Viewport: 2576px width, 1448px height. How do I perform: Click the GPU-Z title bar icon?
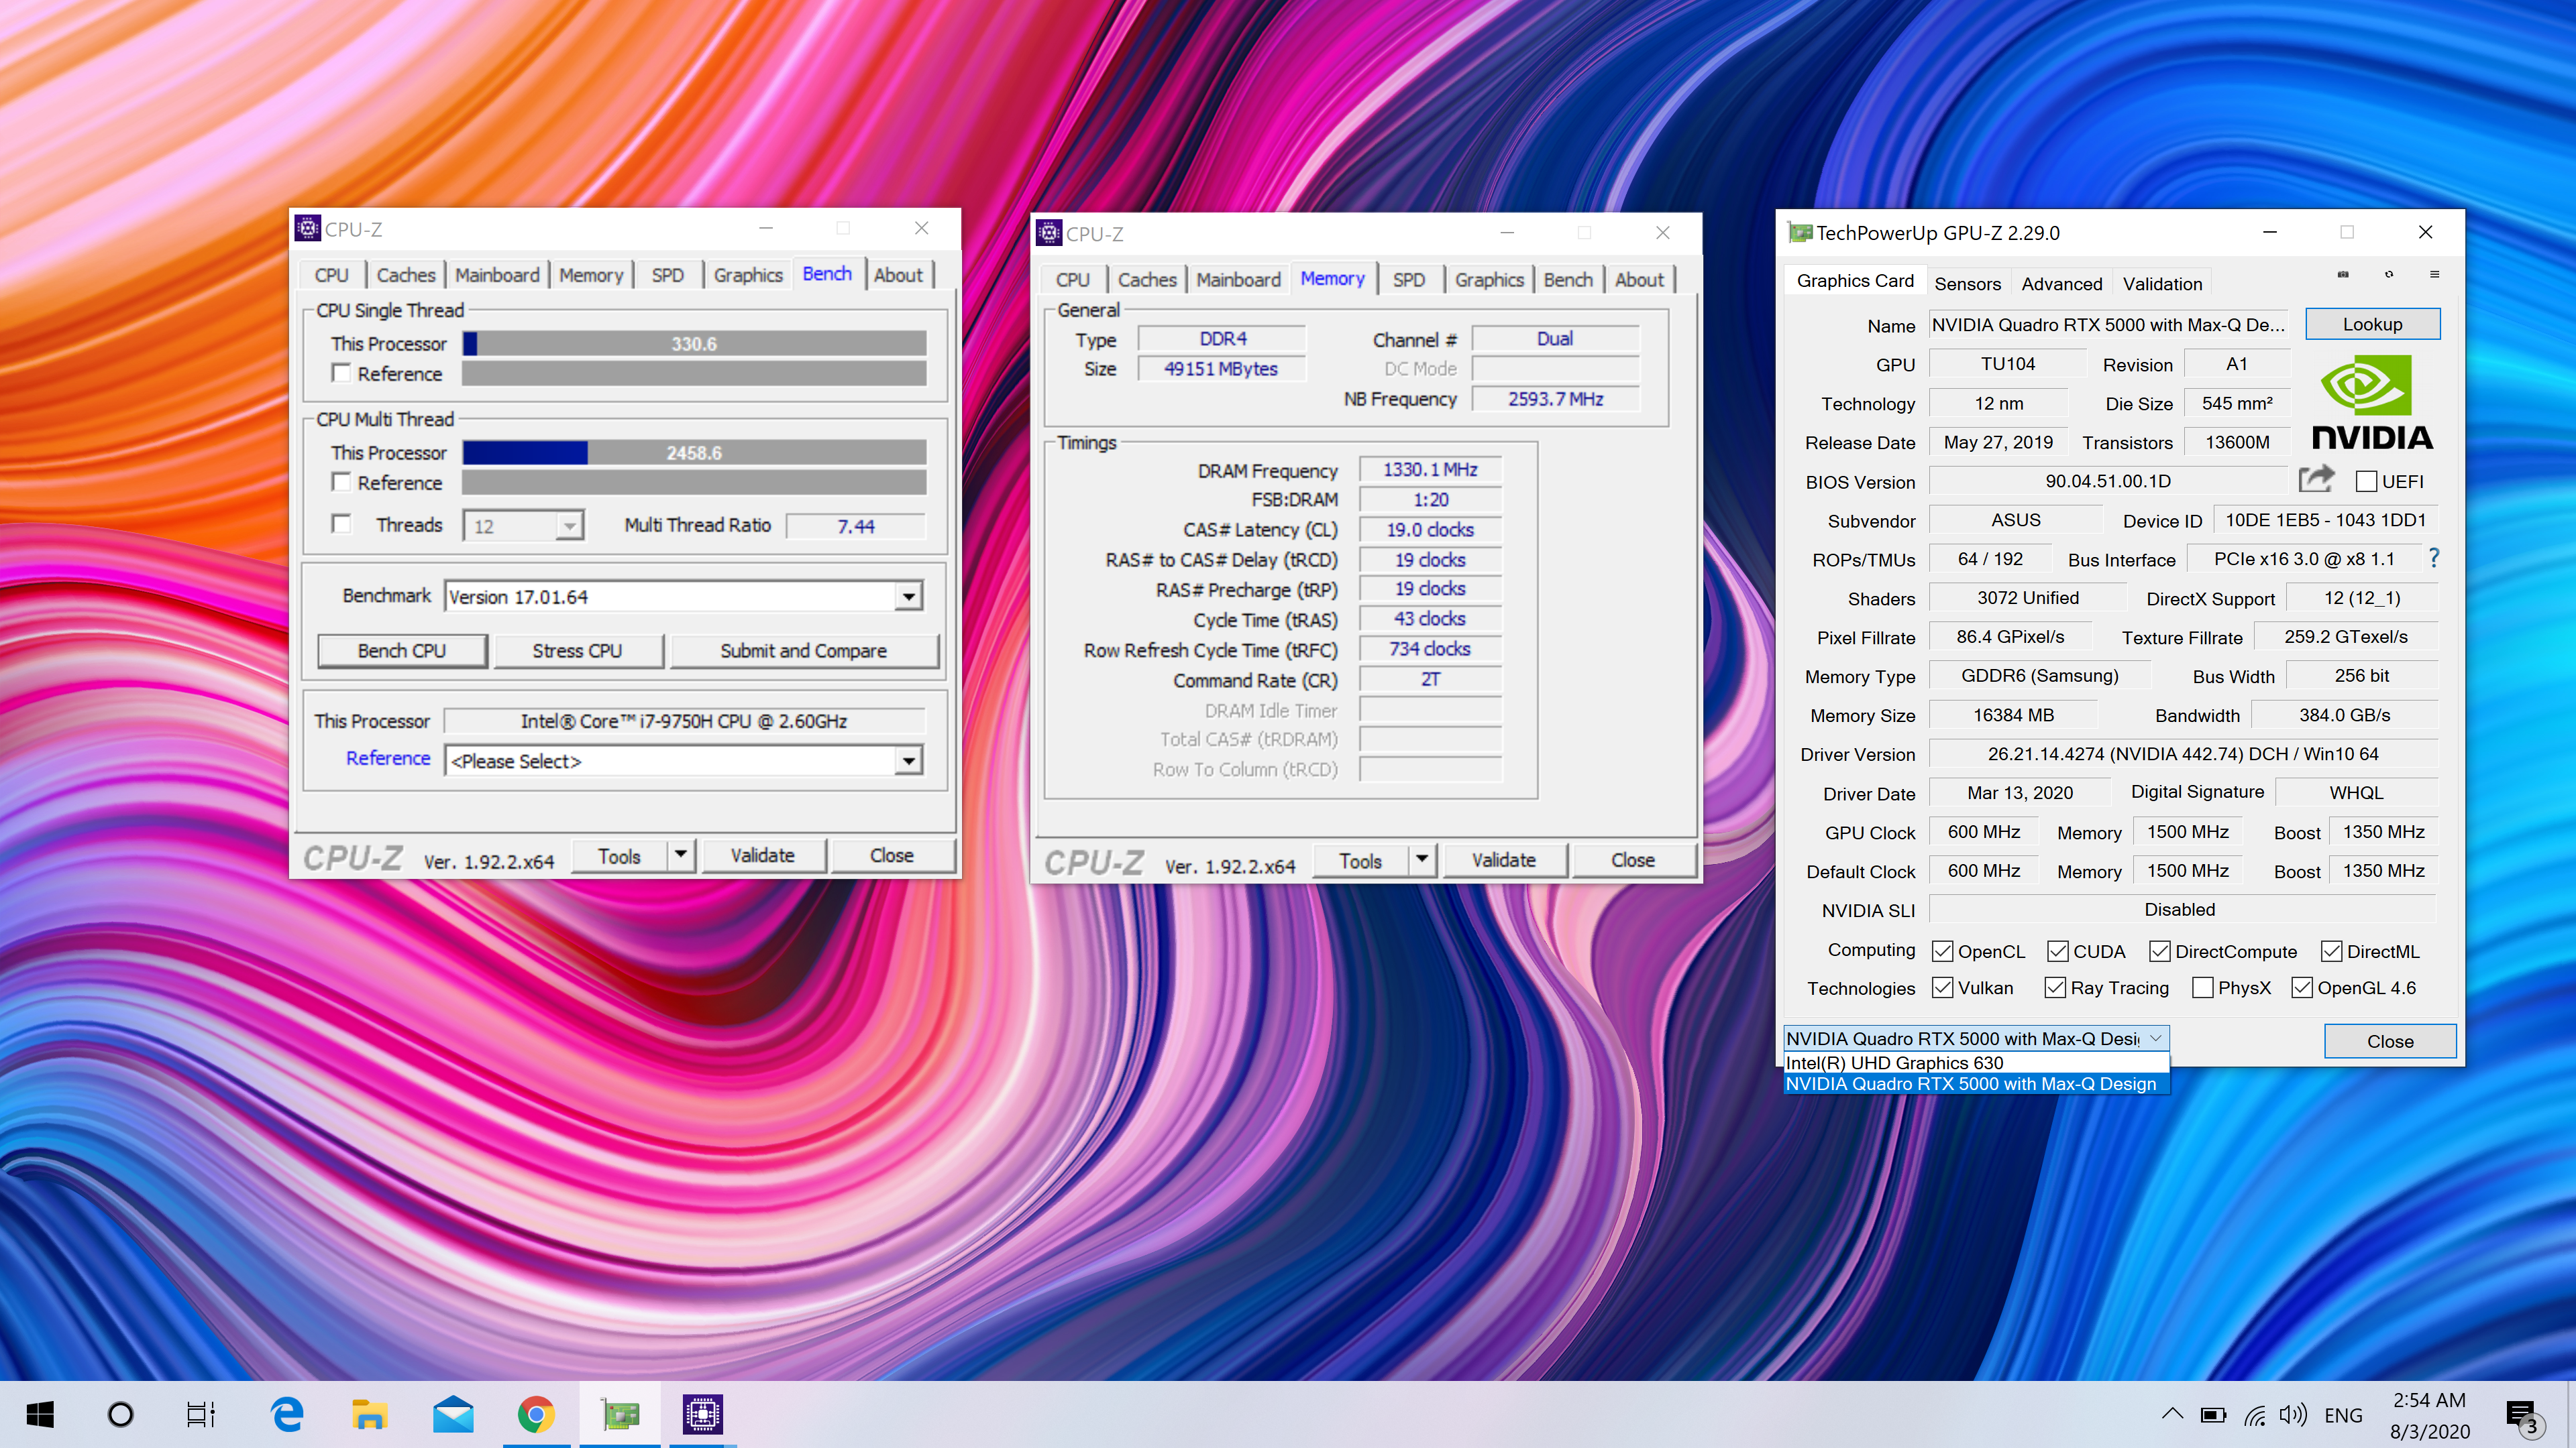point(1800,233)
